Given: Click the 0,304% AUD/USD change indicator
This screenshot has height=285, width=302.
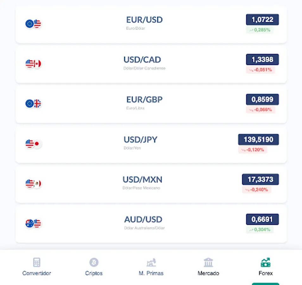Looking at the screenshot, I should [x=260, y=230].
